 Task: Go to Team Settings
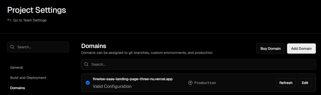tap(30, 20)
